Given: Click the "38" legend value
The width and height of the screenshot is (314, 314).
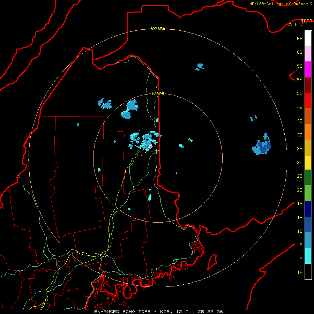Looking at the screenshot, I should pyautogui.click(x=300, y=135).
